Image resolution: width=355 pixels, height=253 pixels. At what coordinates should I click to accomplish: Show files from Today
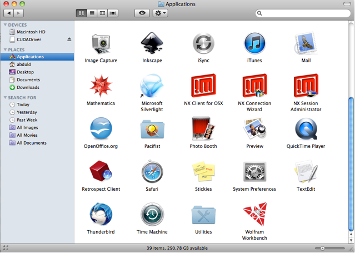[x=37, y=105]
